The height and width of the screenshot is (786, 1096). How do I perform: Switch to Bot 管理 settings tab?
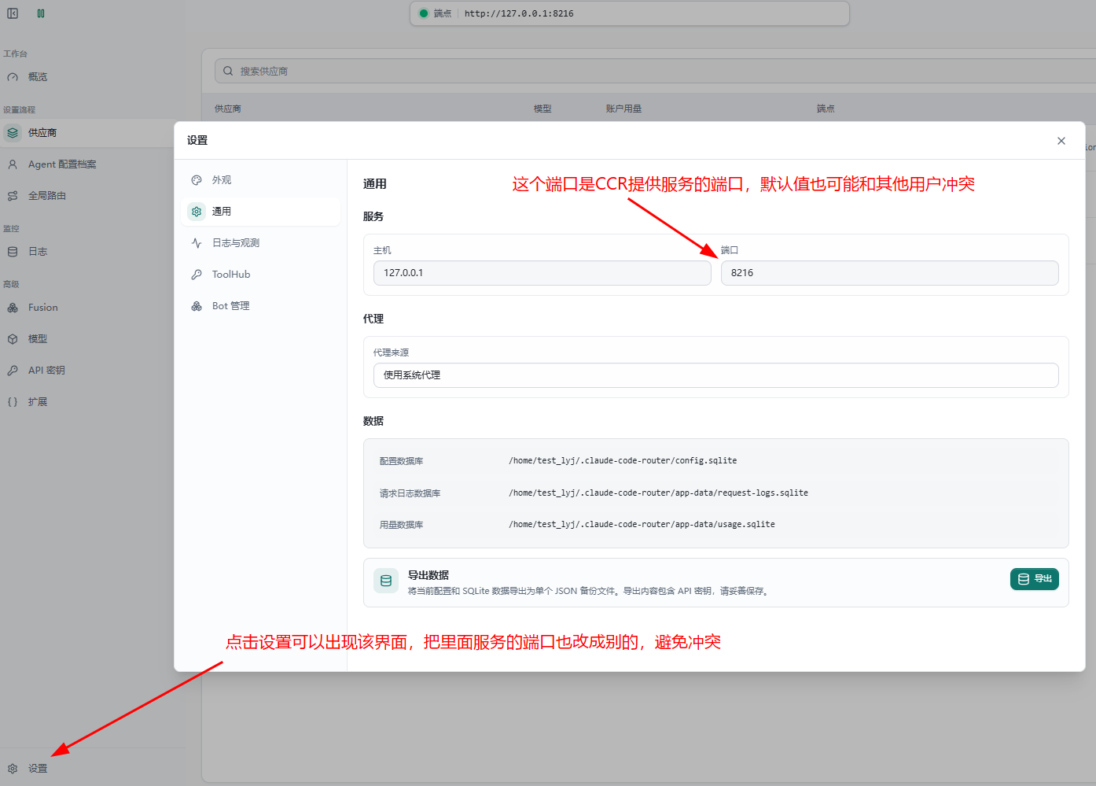point(261,306)
